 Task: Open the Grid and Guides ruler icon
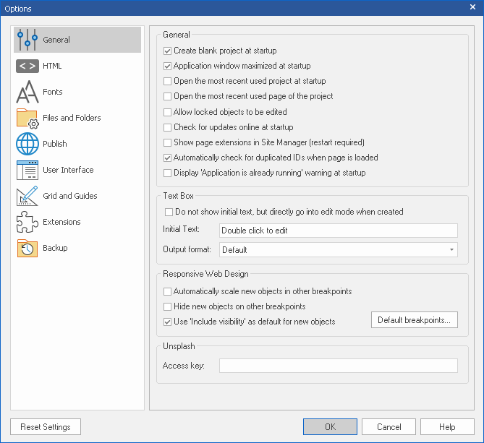pos(27,196)
